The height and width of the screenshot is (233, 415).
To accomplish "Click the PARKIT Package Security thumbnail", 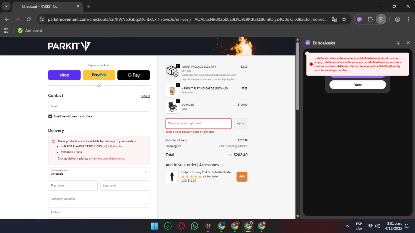I will pos(172,71).
